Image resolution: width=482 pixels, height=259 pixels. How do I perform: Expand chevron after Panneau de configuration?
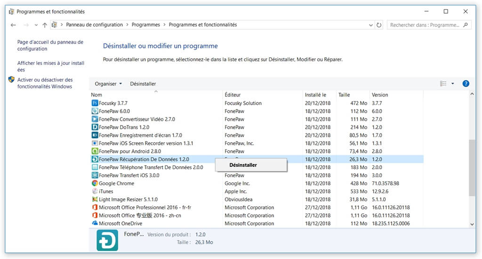coord(127,25)
